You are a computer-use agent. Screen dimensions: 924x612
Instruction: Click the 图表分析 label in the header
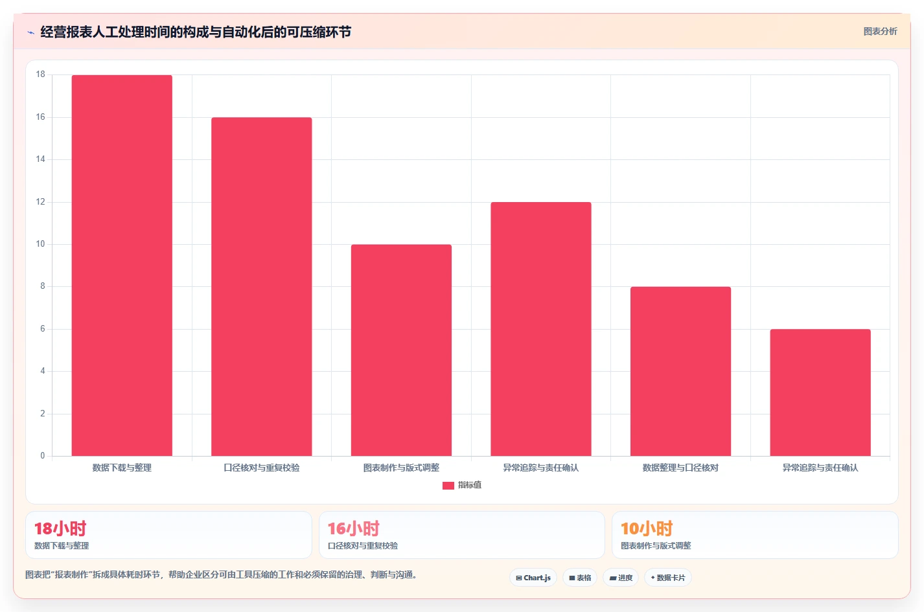pyautogui.click(x=880, y=31)
